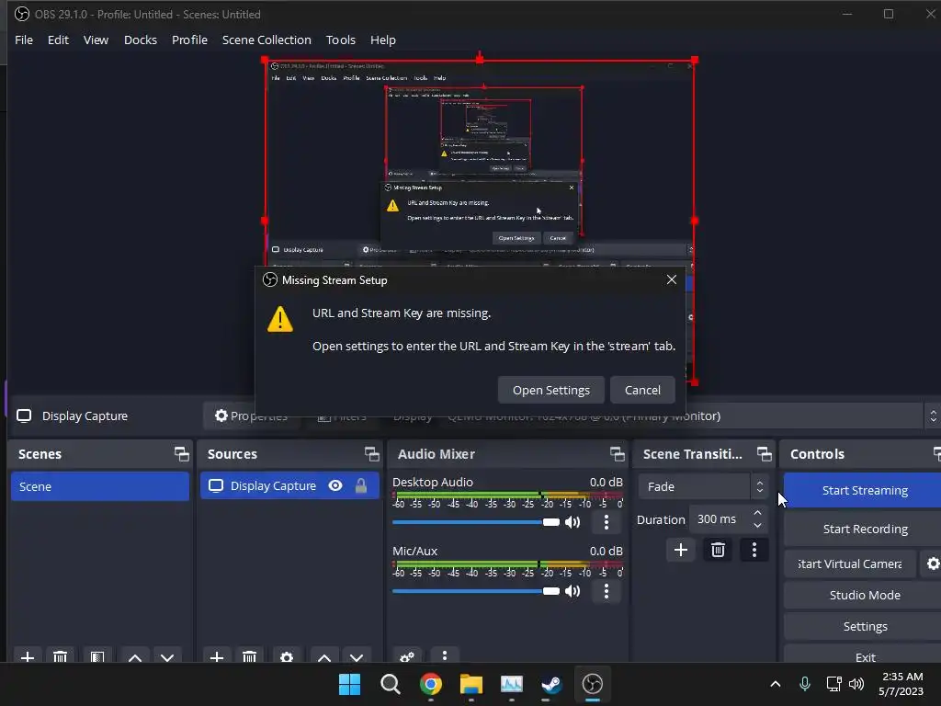Open Desktop Audio three-dot options
941x706 pixels.
pos(607,522)
